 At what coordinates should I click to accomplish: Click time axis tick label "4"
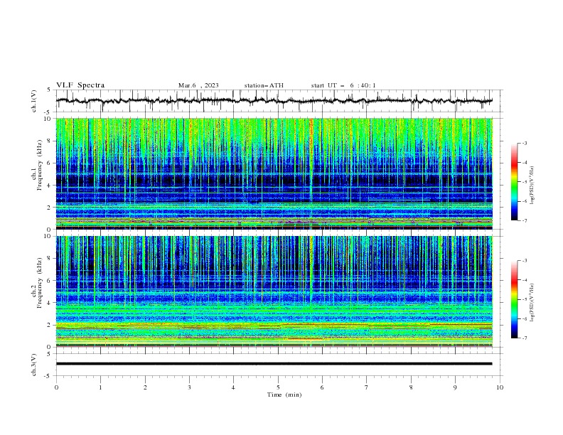234,387
